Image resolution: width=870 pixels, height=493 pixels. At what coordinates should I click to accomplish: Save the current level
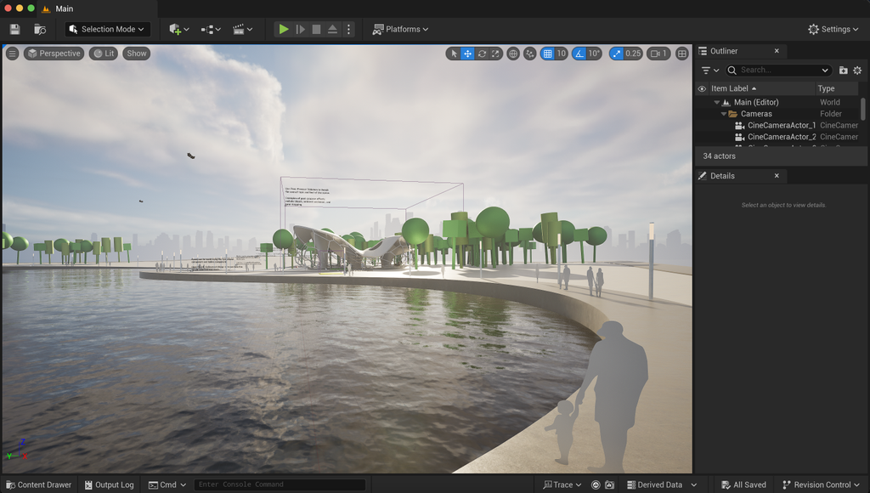point(14,28)
